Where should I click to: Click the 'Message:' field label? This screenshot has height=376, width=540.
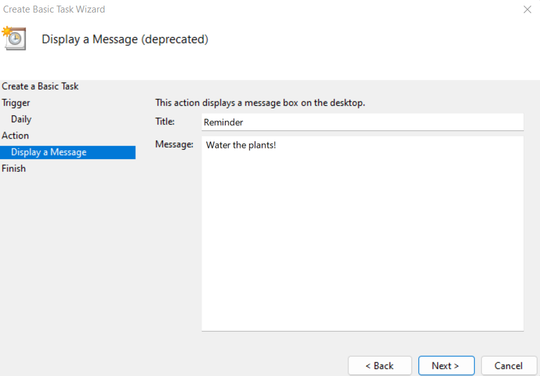174,145
